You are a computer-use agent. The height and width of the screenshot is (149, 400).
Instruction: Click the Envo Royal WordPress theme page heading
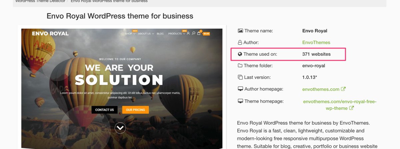[120, 16]
